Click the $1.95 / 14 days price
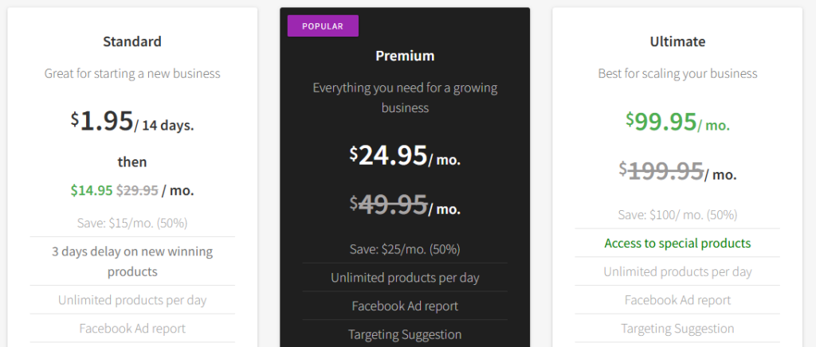This screenshot has width=816, height=347. (132, 121)
